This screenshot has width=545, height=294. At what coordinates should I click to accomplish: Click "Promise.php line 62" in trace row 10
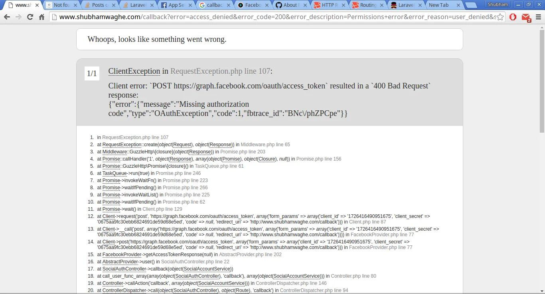coord(184,202)
